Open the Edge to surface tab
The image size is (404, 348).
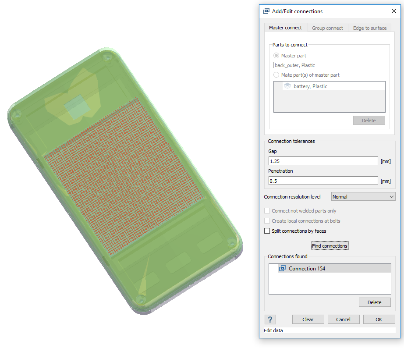369,28
